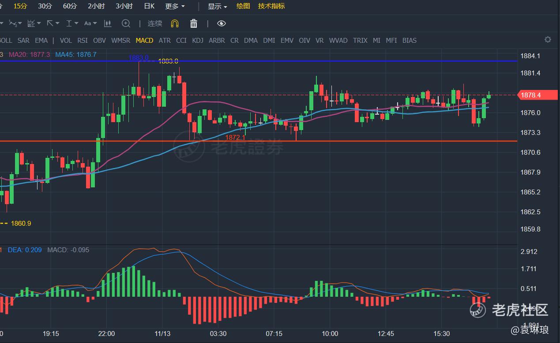Enable the RSI indicator
Viewport: 560px width, 343px height.
[x=83, y=40]
